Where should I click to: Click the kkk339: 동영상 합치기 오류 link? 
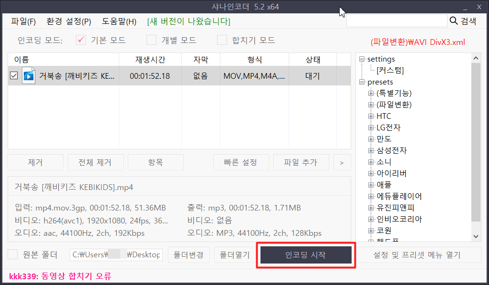[x=60, y=276]
